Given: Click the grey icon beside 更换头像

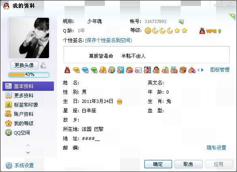Looking at the screenshot, I should [43, 65].
